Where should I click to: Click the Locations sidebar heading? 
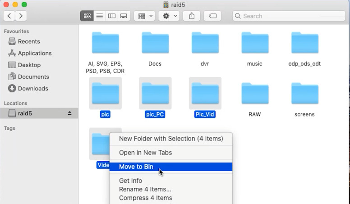[x=16, y=103]
